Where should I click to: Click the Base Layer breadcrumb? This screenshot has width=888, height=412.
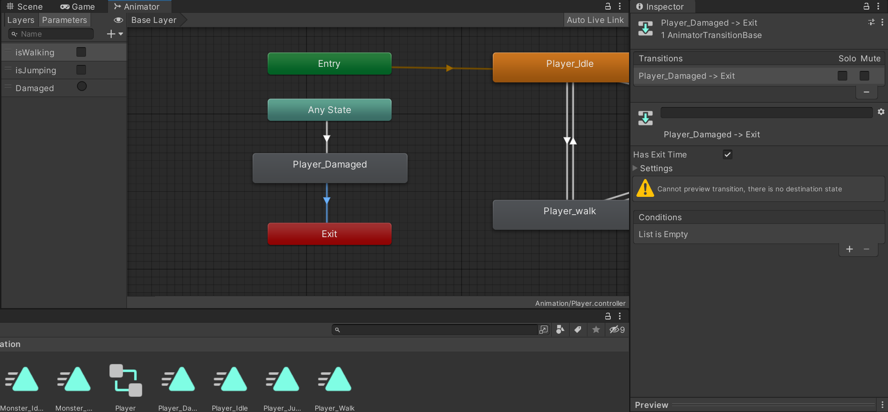[x=154, y=20]
